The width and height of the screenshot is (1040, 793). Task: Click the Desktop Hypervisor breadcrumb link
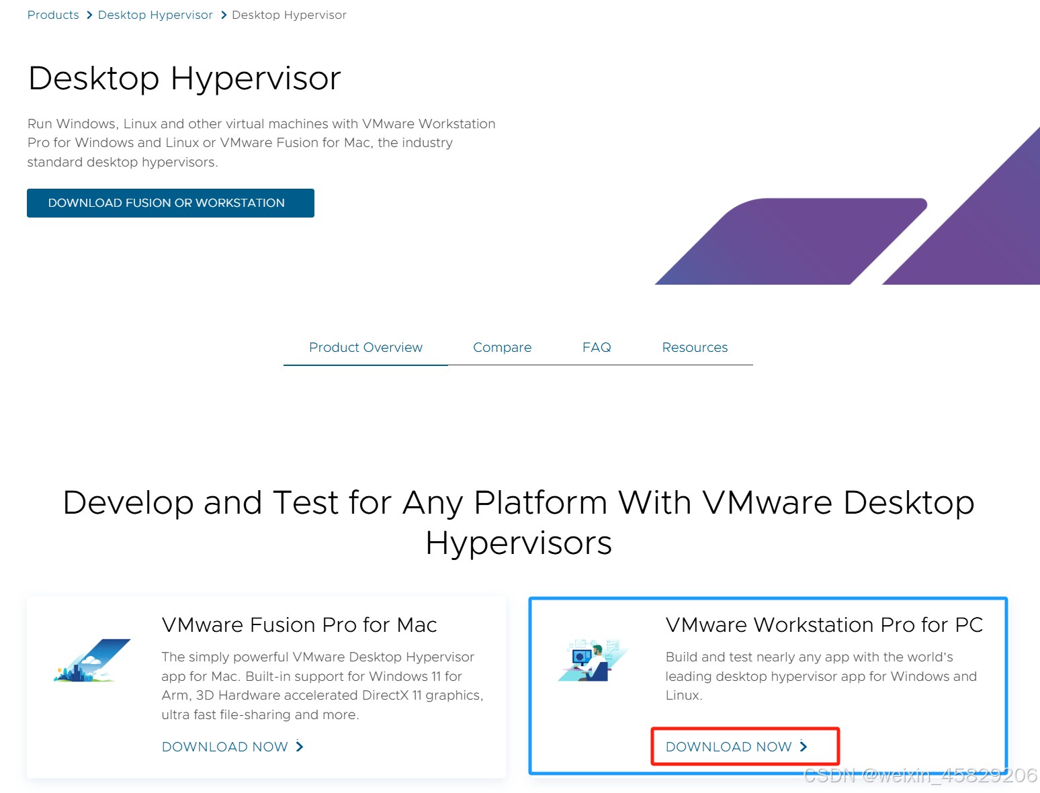155,14
